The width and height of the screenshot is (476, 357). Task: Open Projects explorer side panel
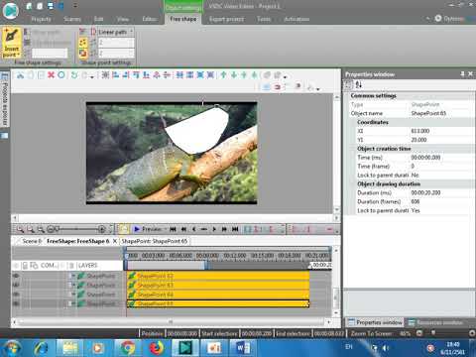tap(5, 99)
